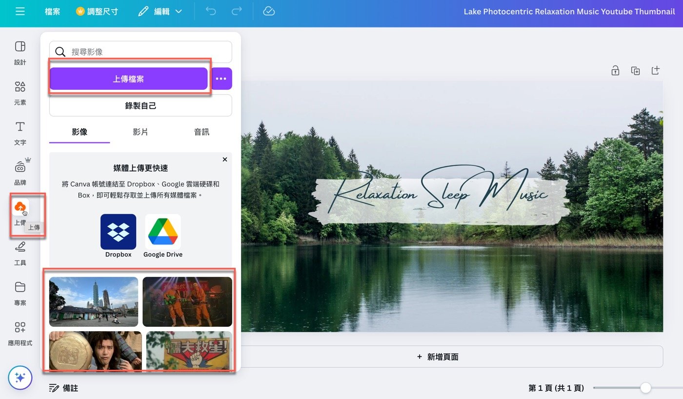
Task: Click 調整尺寸 resize with crown icon
Action: tap(97, 11)
